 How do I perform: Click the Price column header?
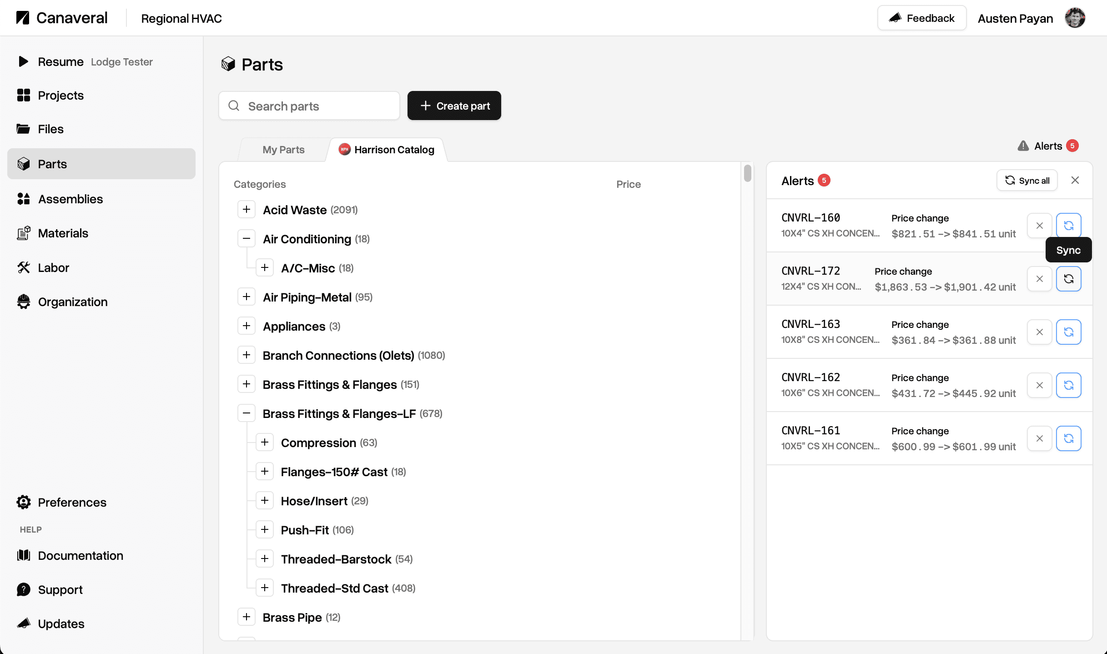pyautogui.click(x=629, y=184)
